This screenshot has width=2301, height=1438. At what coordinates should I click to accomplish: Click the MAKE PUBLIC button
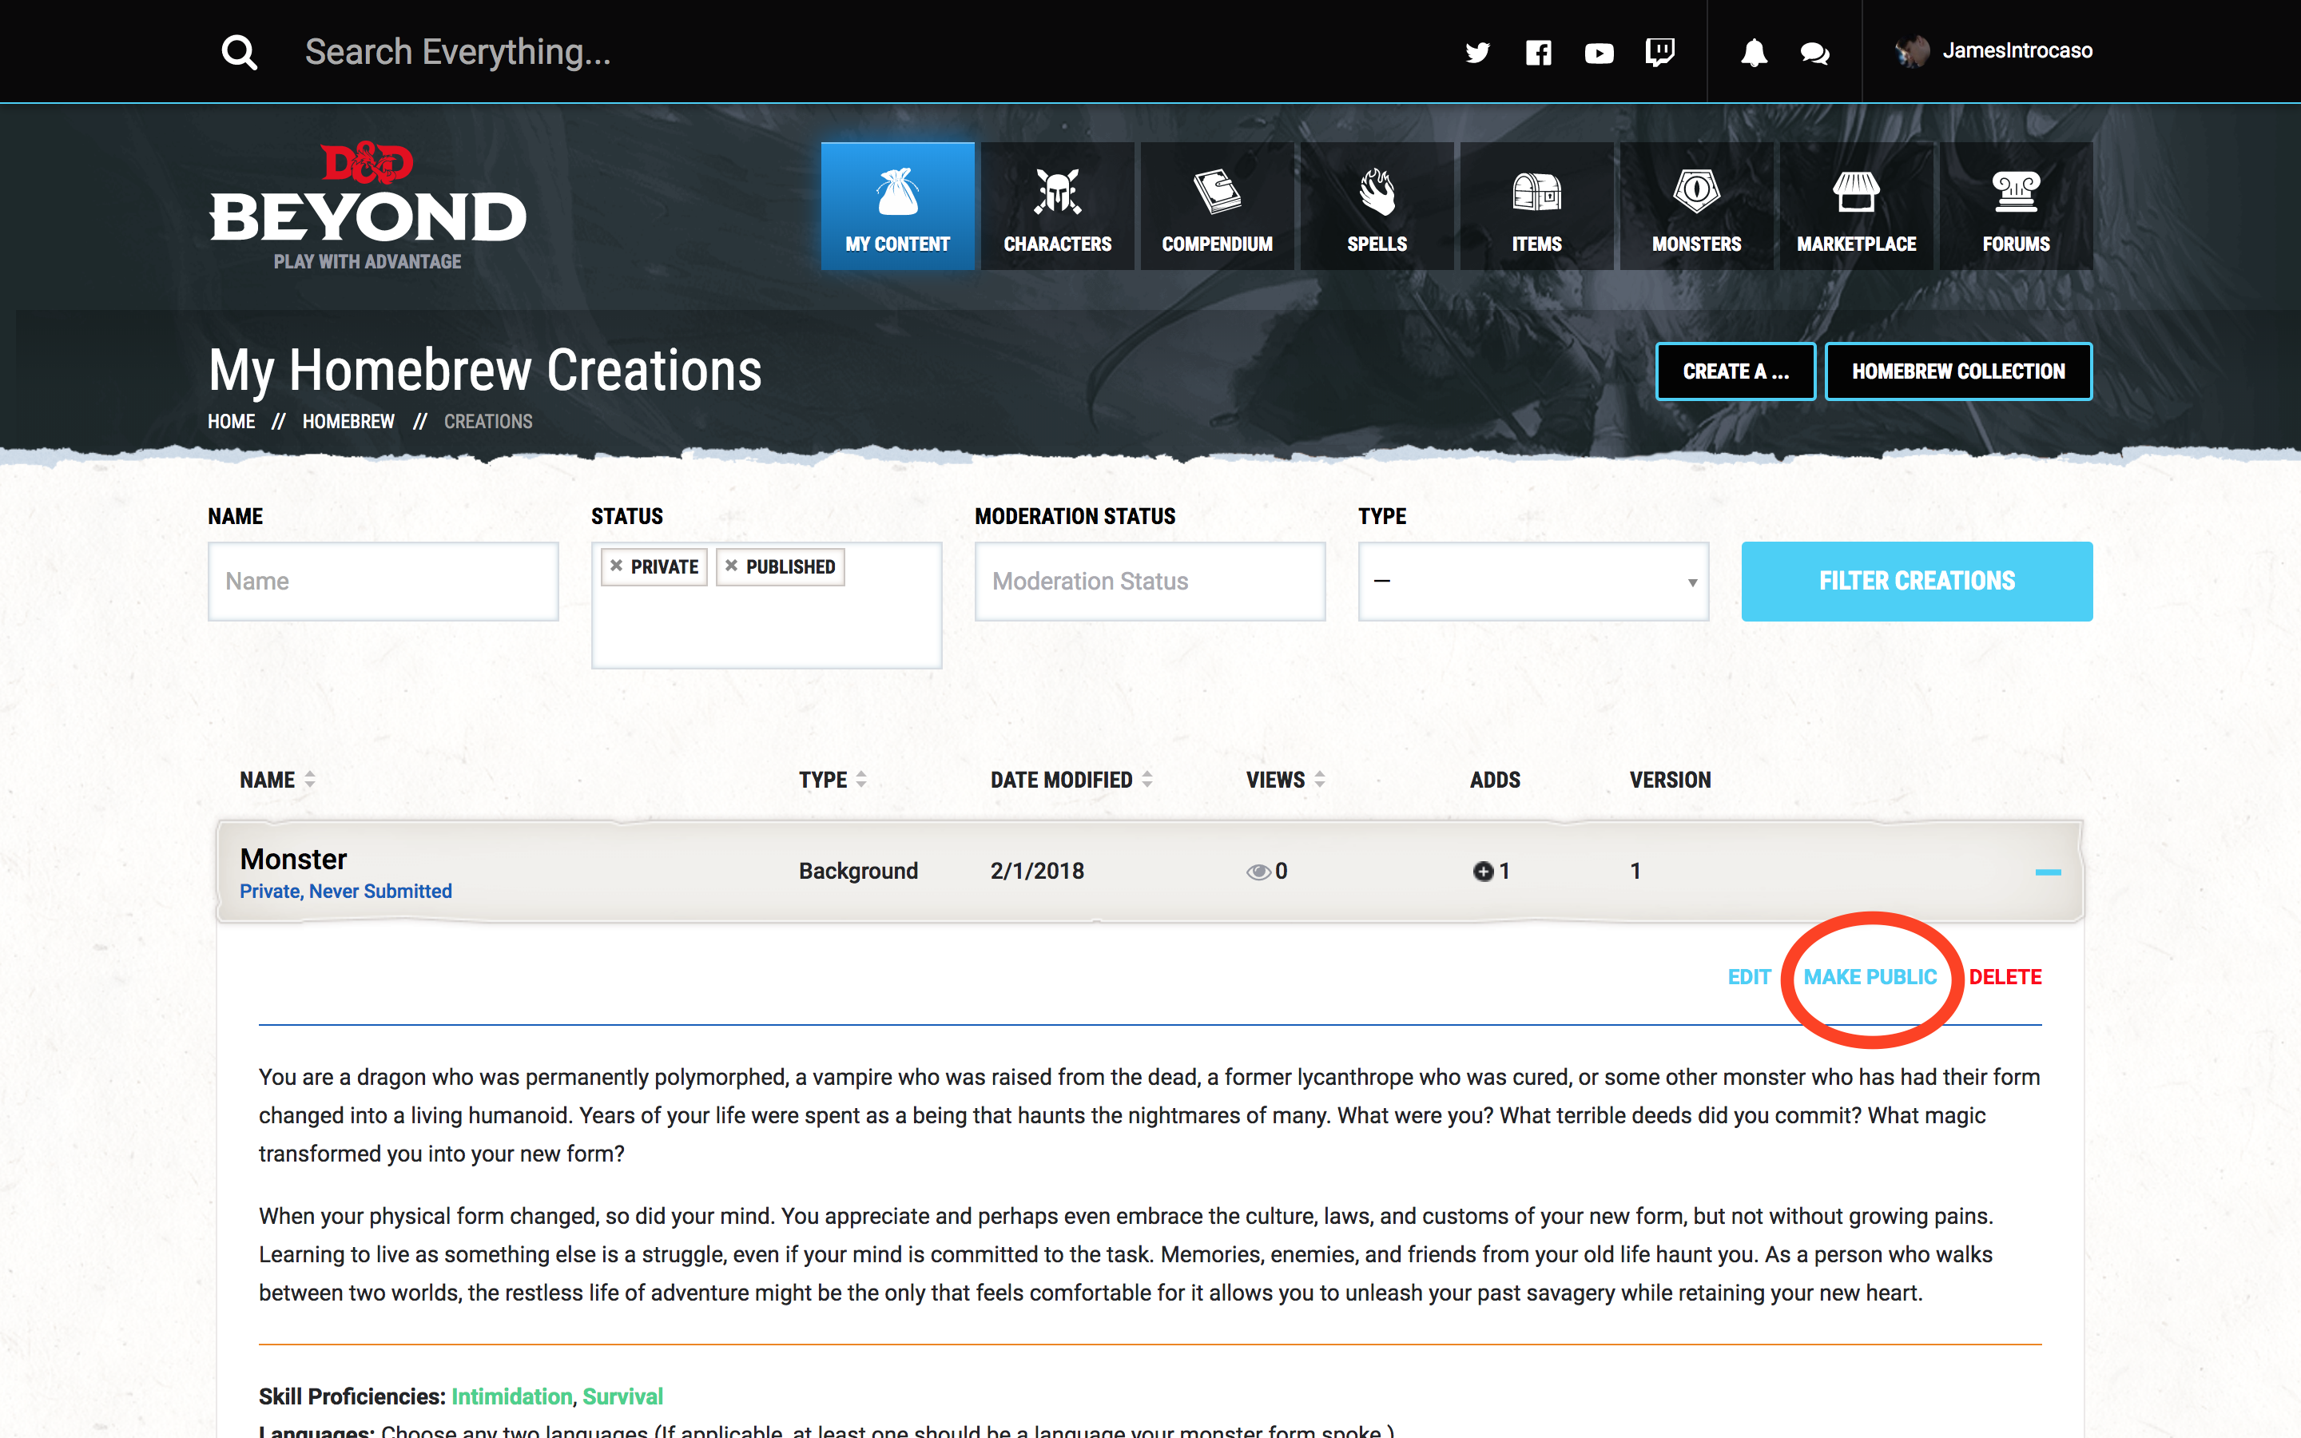click(x=1870, y=975)
